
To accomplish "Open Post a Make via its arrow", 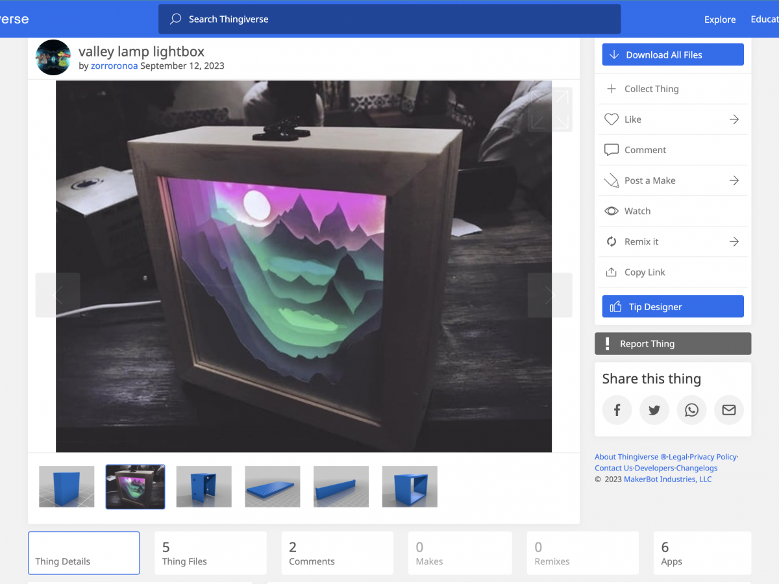I will click(x=734, y=180).
